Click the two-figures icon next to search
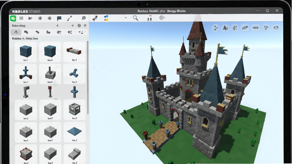Image resolution: width=292 pixels, height=164 pixels. click(150, 18)
